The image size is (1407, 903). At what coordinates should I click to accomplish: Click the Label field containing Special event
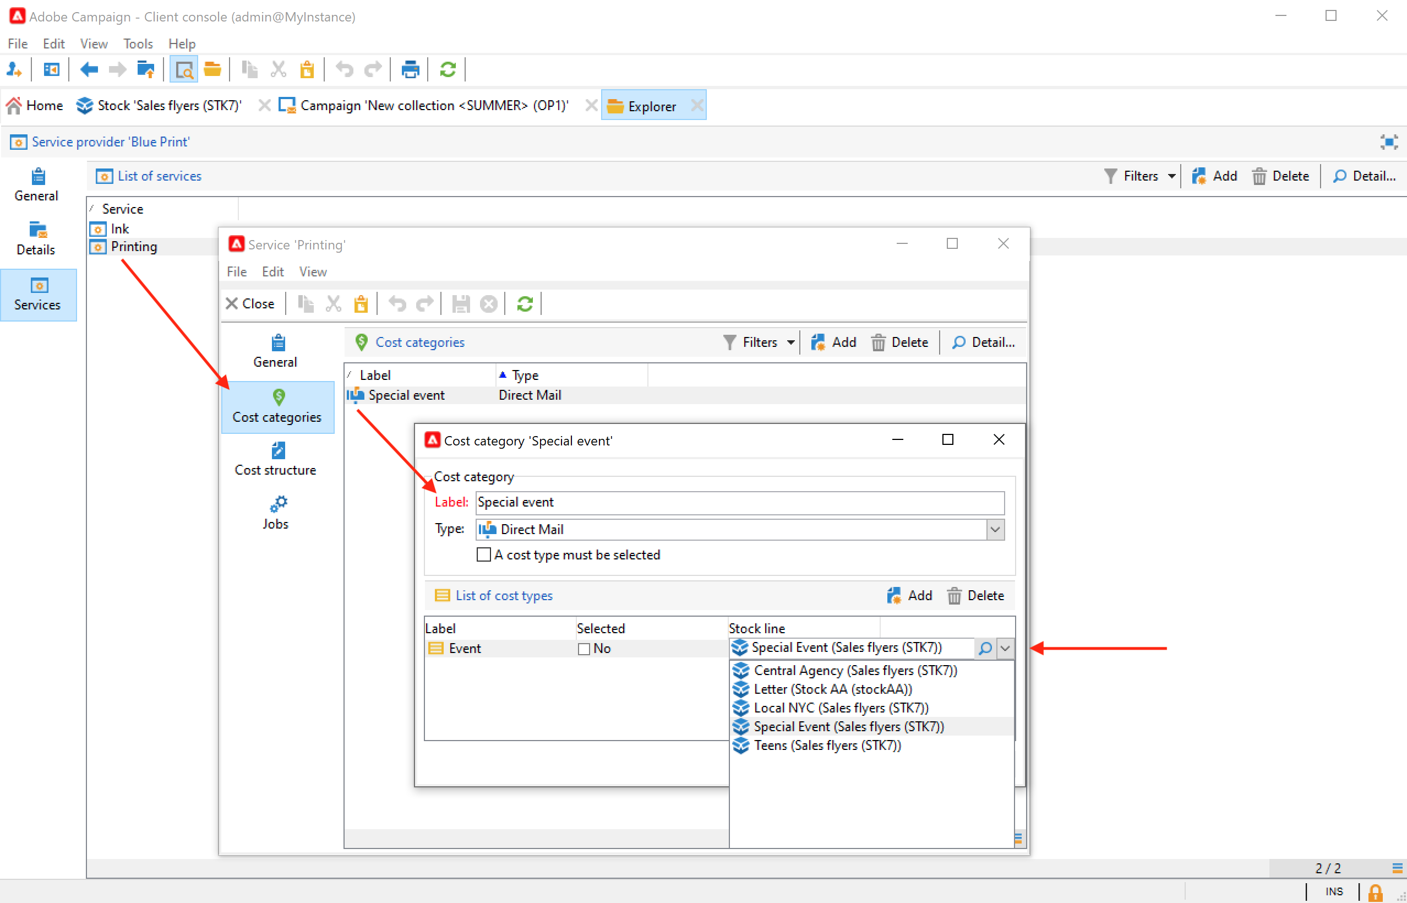coord(739,503)
